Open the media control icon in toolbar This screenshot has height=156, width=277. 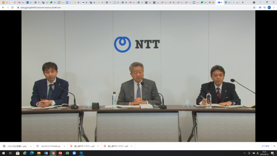click(265, 8)
